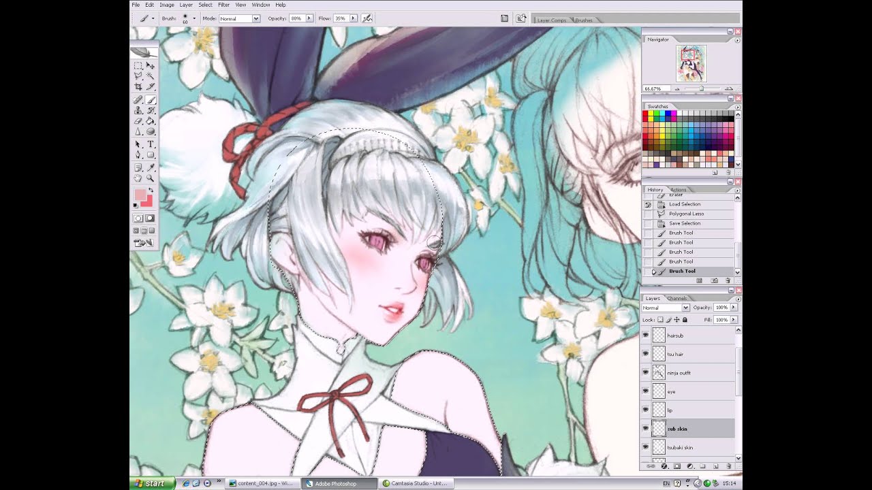Hide the ninja outfit layer

pos(646,372)
